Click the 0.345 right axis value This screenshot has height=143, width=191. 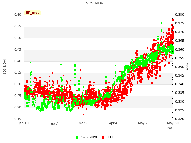tap(180, 75)
